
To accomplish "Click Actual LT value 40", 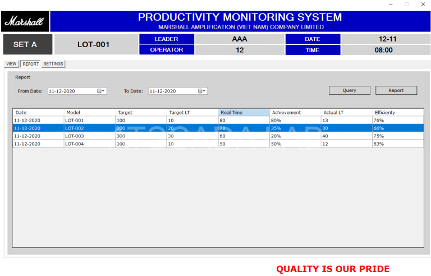I will point(347,136).
